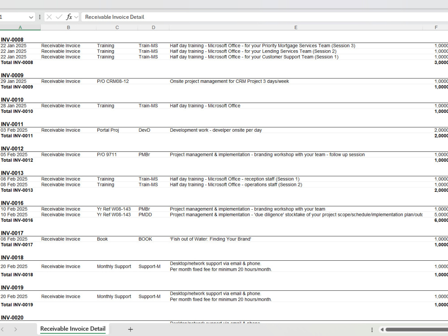Add a new sheet with plus button
The height and width of the screenshot is (336, 448).
[x=130, y=329]
